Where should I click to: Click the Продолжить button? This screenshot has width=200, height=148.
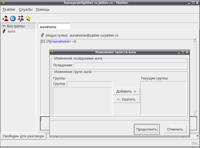[147, 129]
